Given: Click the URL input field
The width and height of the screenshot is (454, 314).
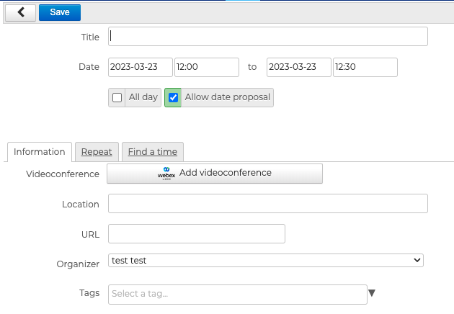Looking at the screenshot, I should point(197,234).
